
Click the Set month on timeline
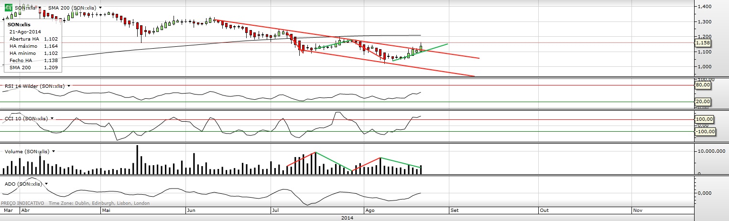pyautogui.click(x=454, y=210)
